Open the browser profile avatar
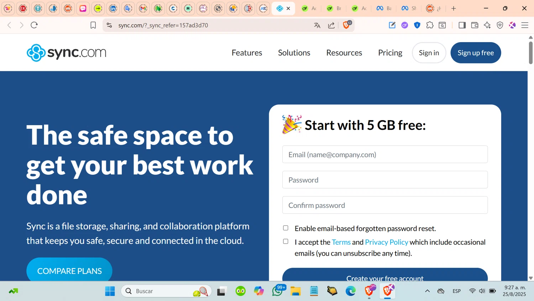Image resolution: width=534 pixels, height=301 pixels. (x=512, y=25)
